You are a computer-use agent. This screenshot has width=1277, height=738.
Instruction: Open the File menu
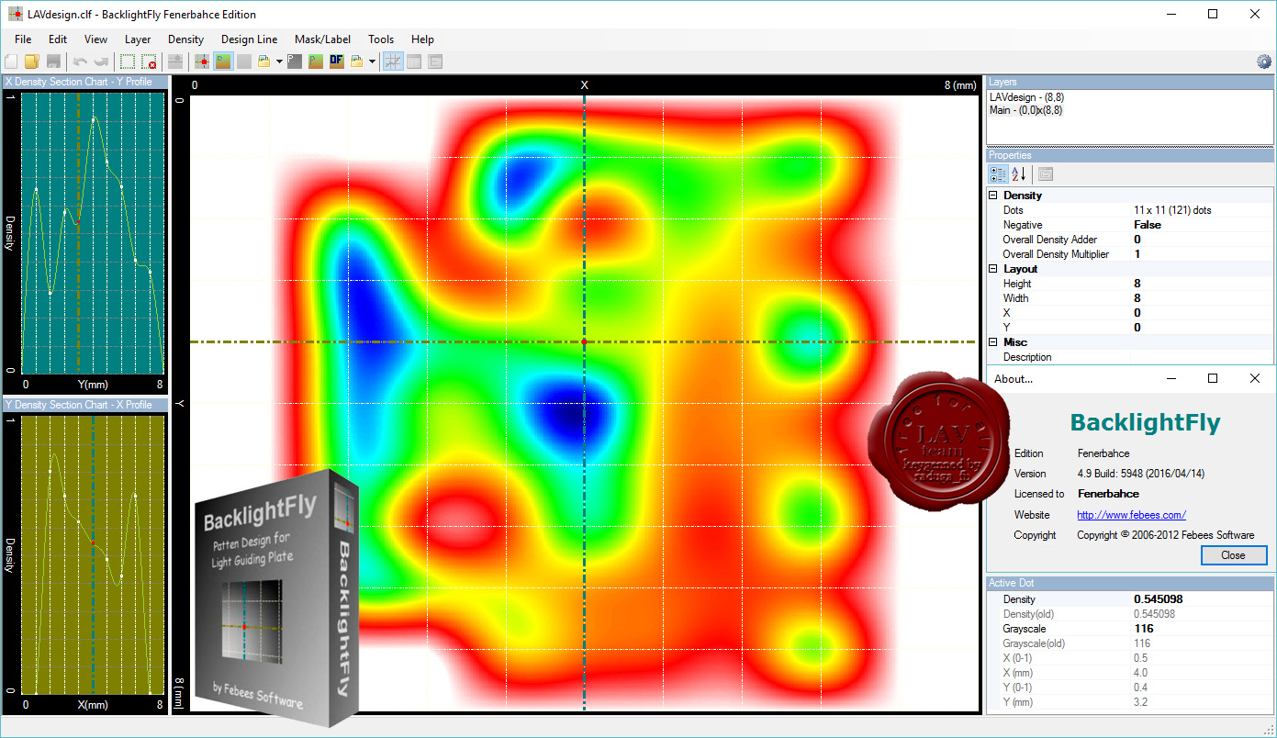tap(23, 39)
